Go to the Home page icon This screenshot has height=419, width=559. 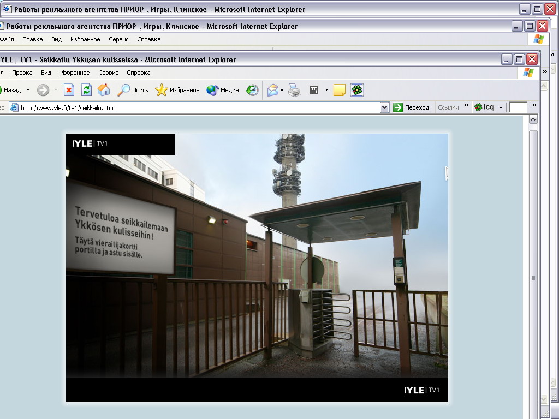click(x=103, y=90)
